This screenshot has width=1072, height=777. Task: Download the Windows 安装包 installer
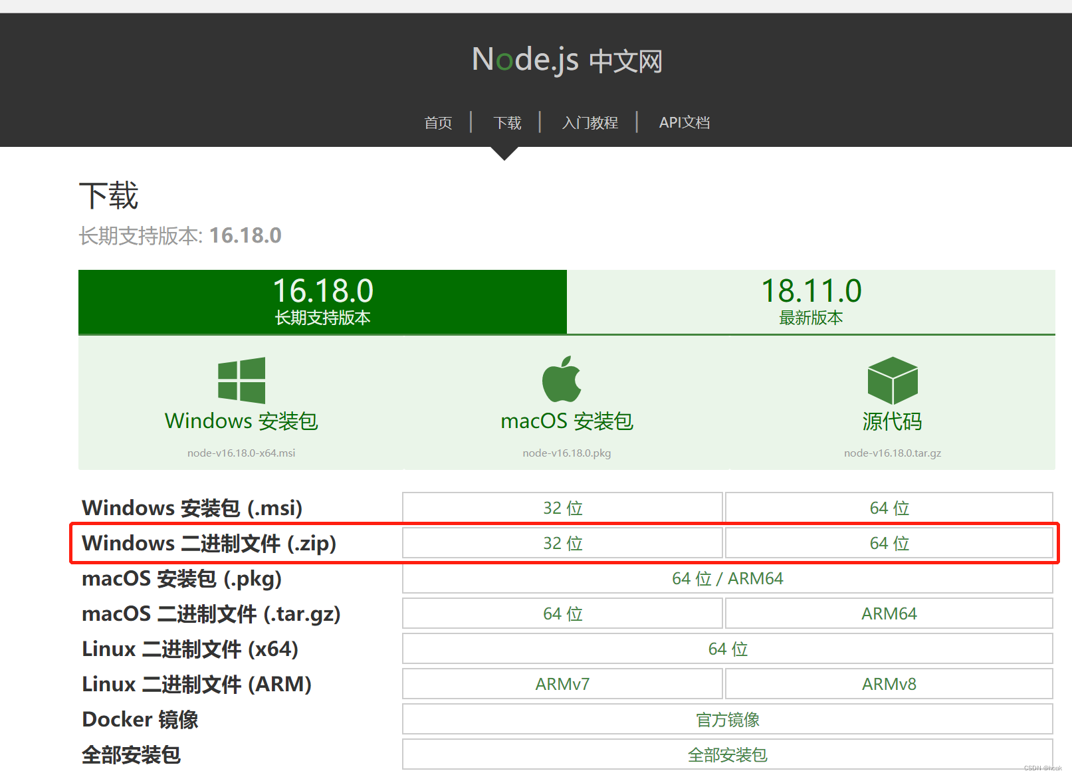[x=241, y=421]
